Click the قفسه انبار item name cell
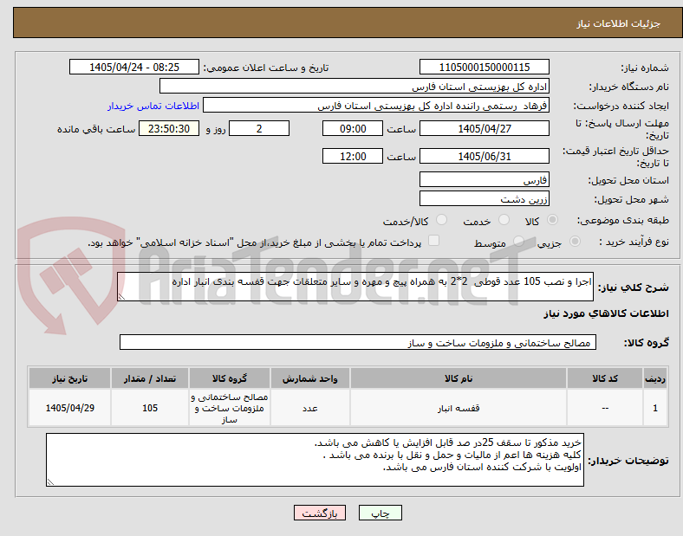 (x=459, y=408)
